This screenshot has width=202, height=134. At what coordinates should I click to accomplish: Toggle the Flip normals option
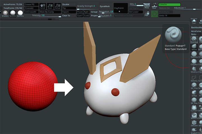coord(69,8)
